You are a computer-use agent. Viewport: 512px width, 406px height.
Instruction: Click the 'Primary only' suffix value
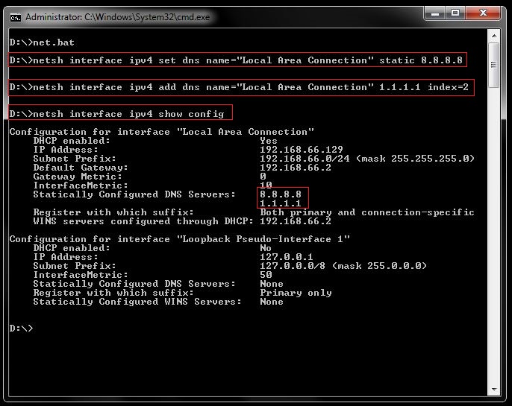click(296, 293)
